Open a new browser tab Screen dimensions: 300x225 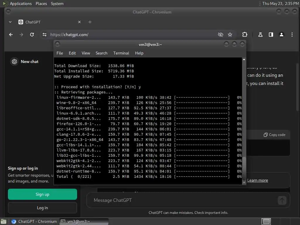pyautogui.click(x=90, y=22)
